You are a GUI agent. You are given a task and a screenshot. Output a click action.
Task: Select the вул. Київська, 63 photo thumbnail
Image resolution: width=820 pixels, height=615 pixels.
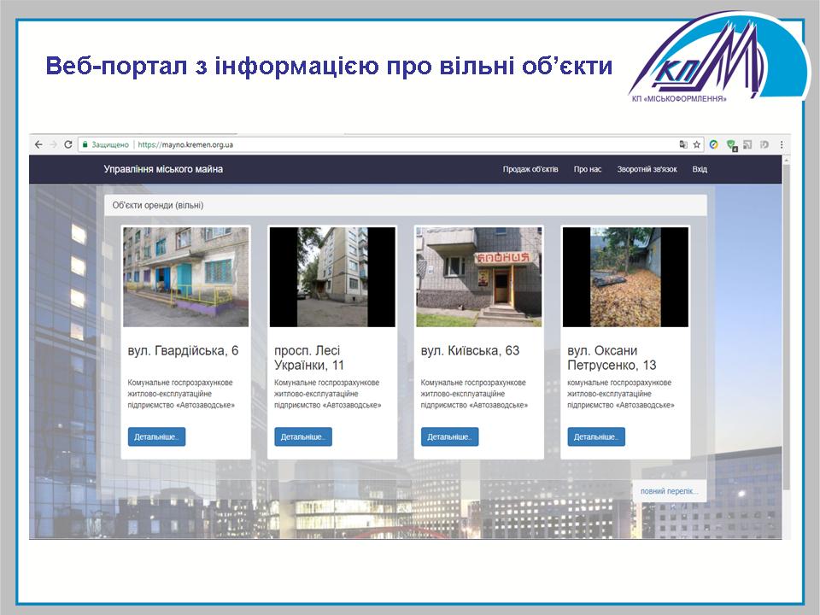pos(479,277)
